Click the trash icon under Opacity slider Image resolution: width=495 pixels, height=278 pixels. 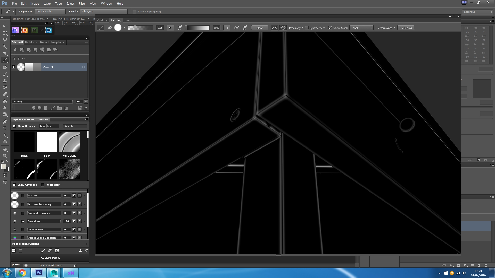(x=66, y=108)
